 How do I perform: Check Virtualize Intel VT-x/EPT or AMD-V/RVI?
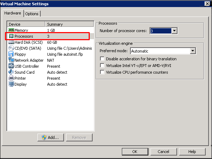point(103,66)
